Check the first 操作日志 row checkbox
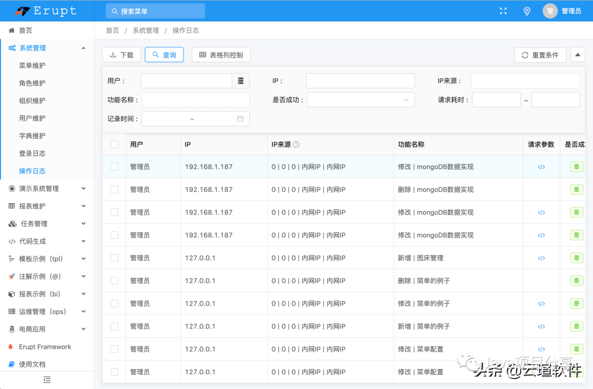 pos(115,166)
